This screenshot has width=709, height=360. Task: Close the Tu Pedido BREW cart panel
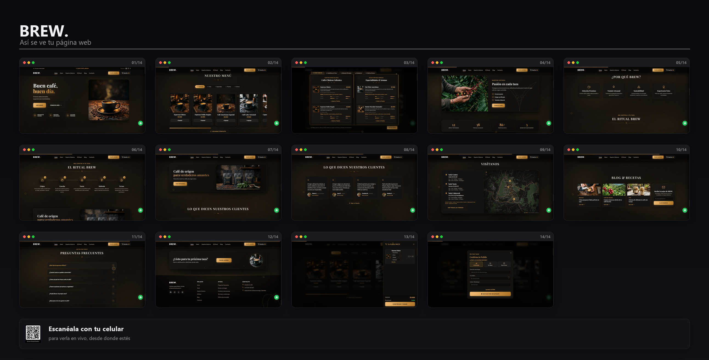click(x=413, y=244)
